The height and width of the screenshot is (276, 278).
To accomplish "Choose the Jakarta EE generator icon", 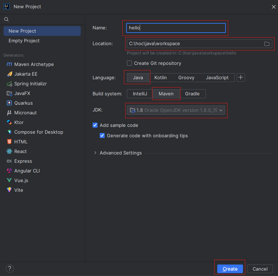I will 9,74.
